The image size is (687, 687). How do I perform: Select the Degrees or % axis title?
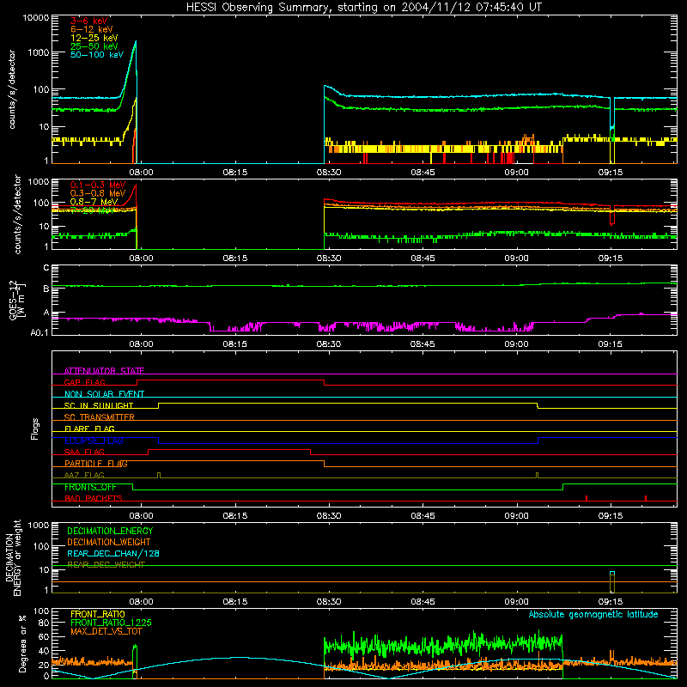coord(22,643)
